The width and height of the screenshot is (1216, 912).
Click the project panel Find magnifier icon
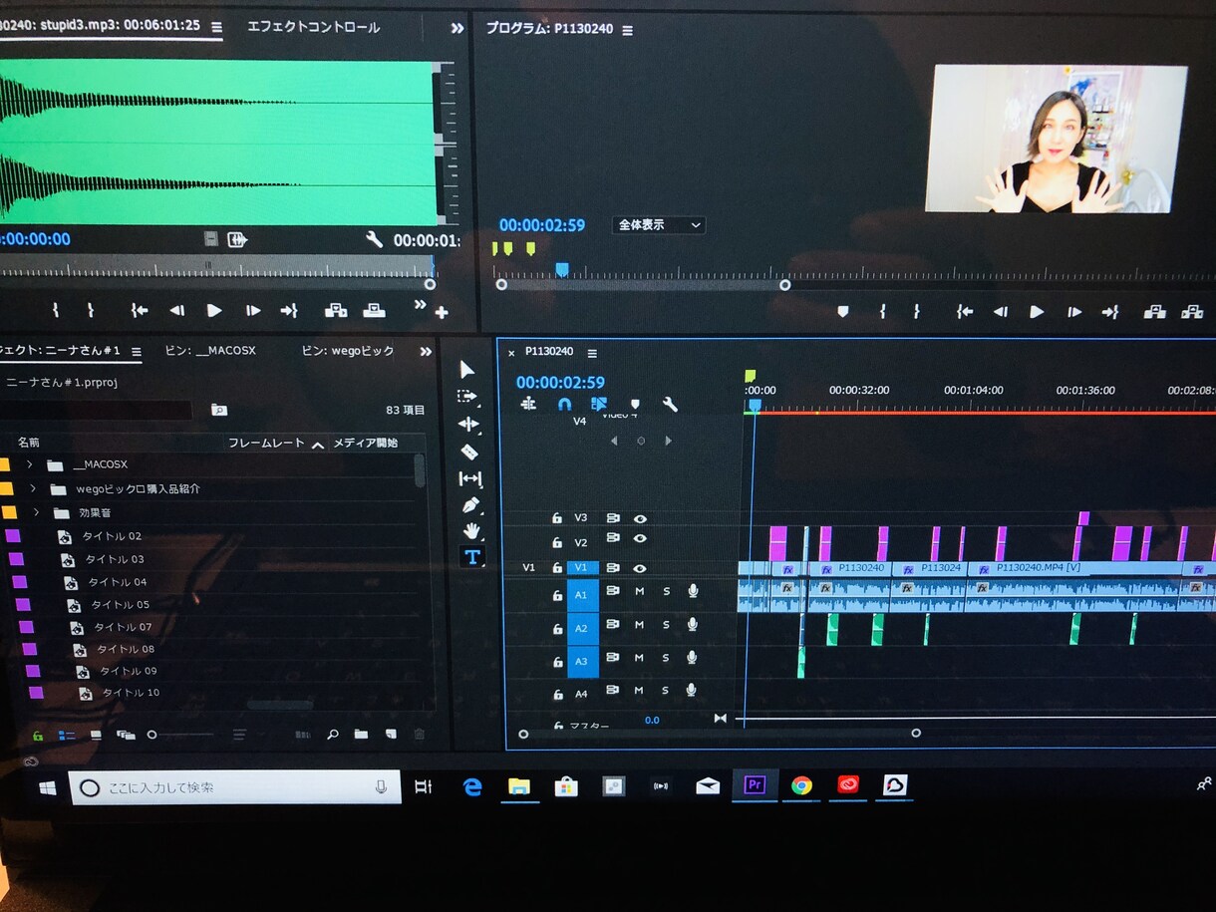333,735
